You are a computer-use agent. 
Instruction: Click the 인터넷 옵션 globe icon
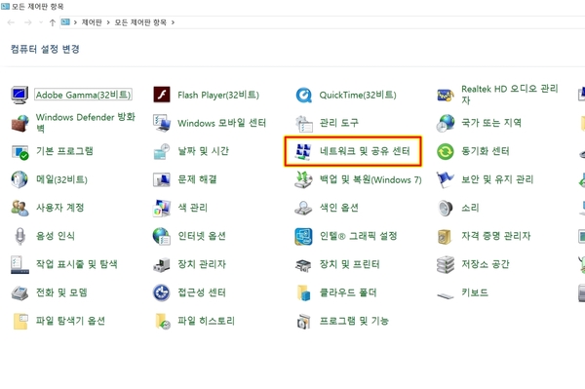pyautogui.click(x=162, y=237)
